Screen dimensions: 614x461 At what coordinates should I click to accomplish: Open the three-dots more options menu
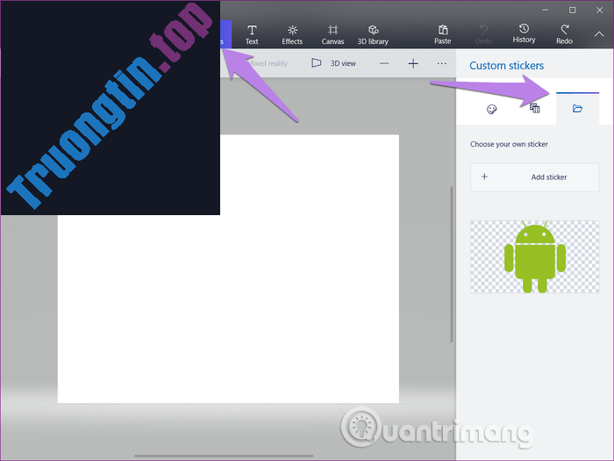[x=442, y=63]
